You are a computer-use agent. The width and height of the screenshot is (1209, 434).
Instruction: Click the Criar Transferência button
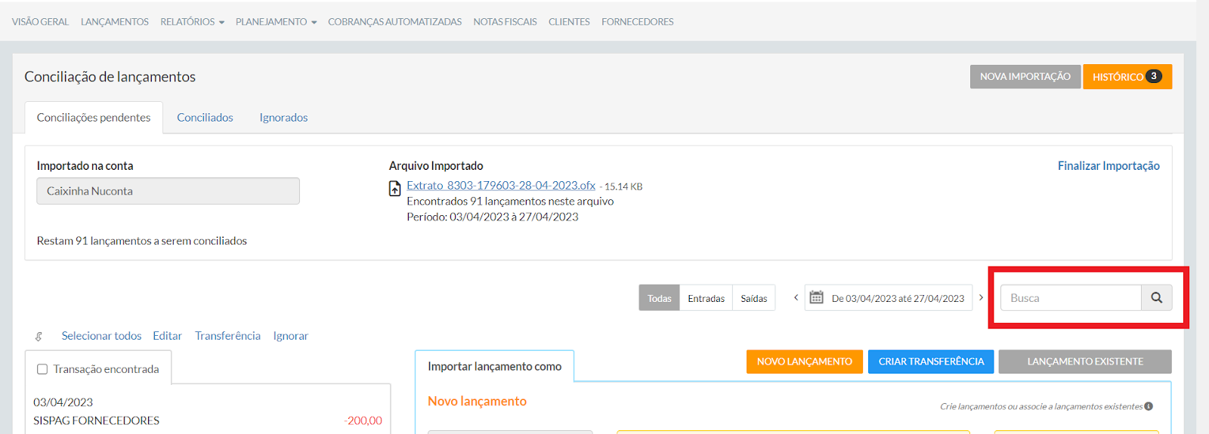tap(931, 362)
